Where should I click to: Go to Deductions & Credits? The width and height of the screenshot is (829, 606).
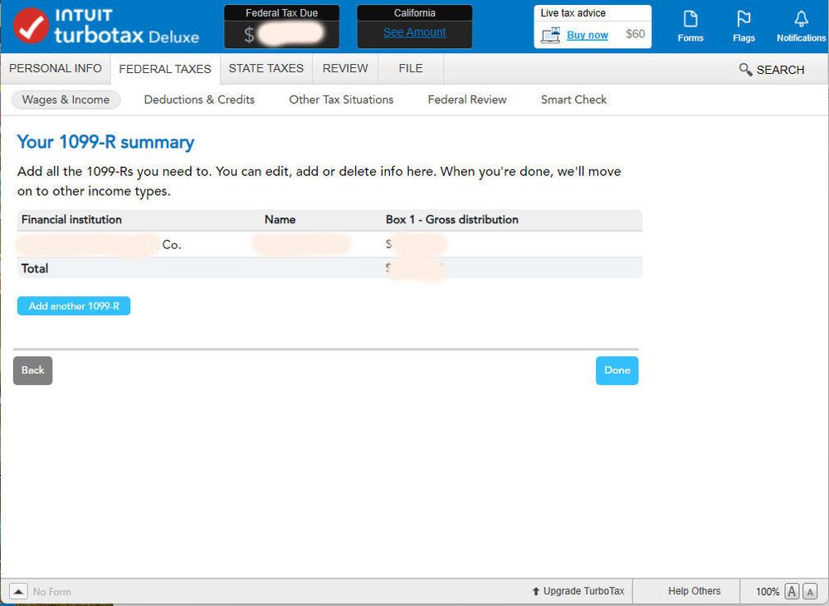point(199,100)
